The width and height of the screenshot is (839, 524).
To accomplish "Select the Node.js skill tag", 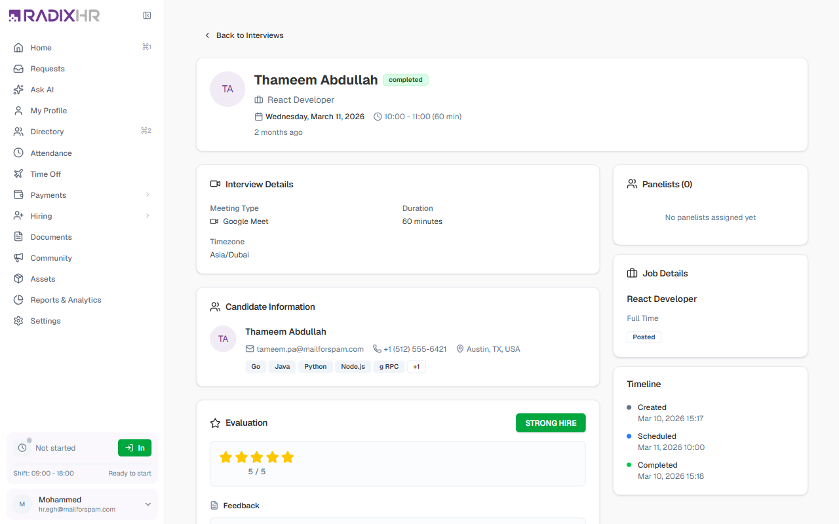I will tap(353, 367).
